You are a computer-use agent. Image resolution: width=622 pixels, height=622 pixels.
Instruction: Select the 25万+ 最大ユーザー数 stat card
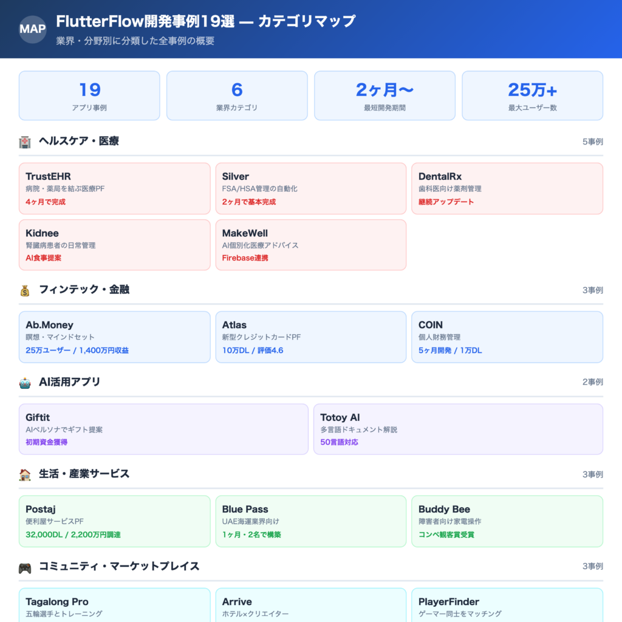(531, 95)
